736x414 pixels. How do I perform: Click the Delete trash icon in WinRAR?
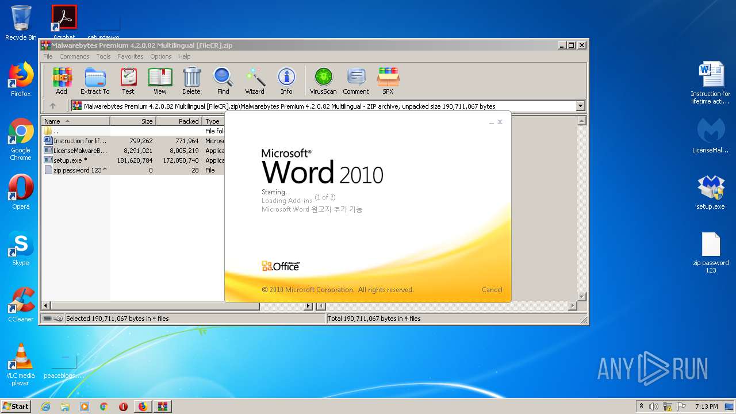pos(191,80)
